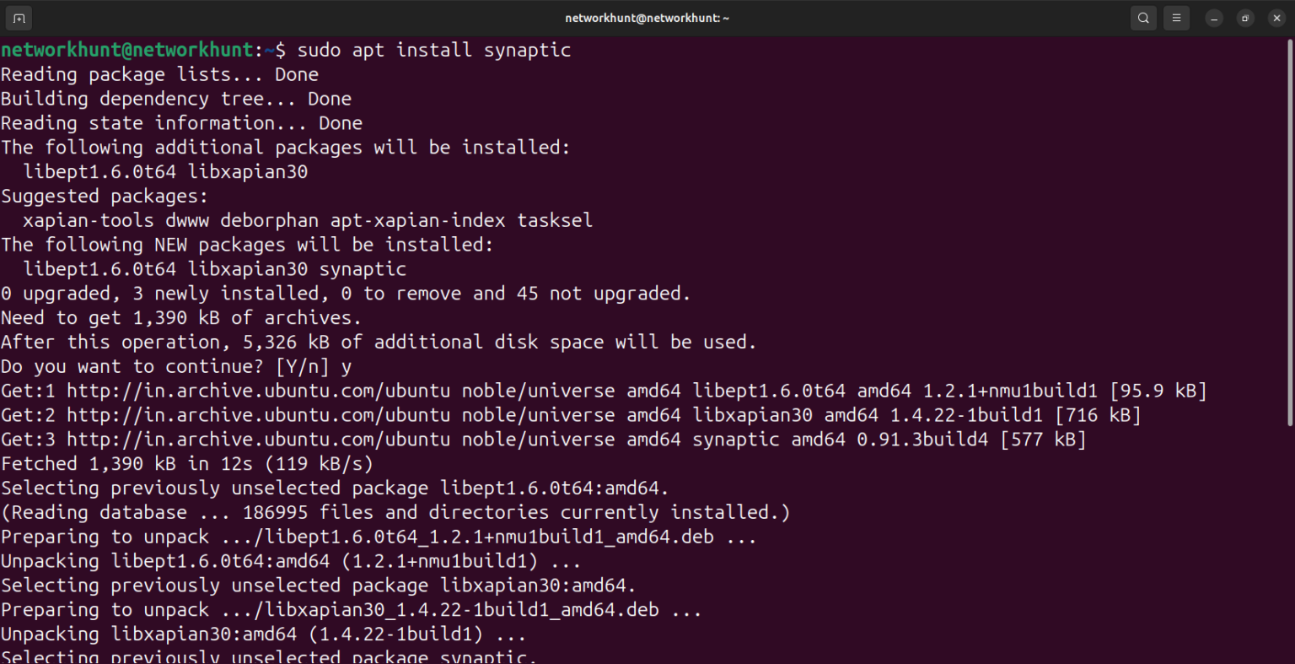The height and width of the screenshot is (664, 1295).
Task: Select the synaptic package name in NEW packages list
Action: click(362, 268)
